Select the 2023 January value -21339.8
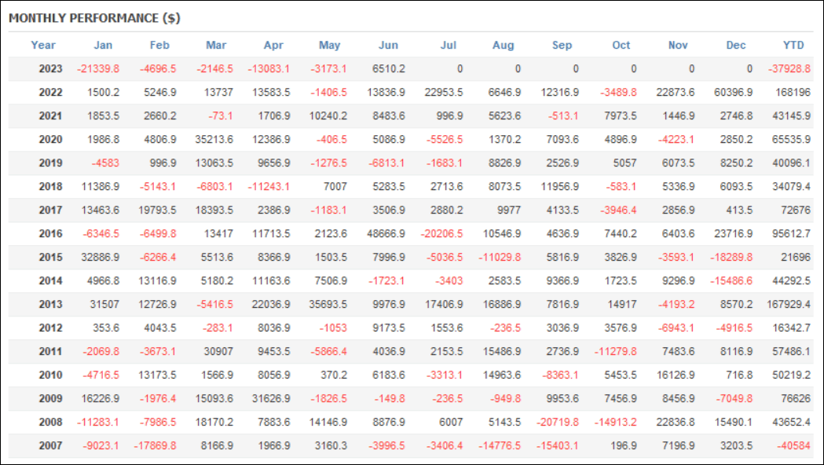 click(98, 69)
